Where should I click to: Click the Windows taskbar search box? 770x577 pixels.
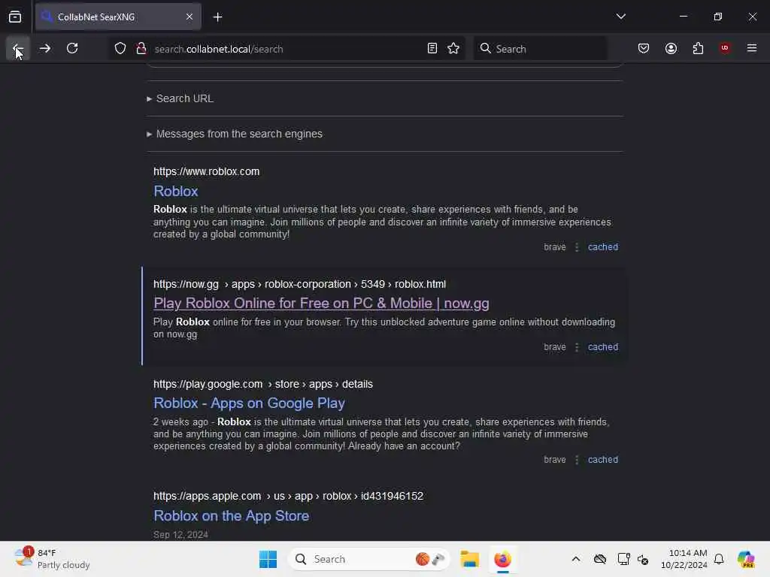(368, 559)
